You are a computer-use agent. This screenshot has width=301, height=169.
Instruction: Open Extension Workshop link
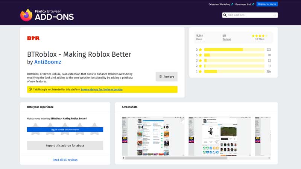pyautogui.click(x=221, y=4)
